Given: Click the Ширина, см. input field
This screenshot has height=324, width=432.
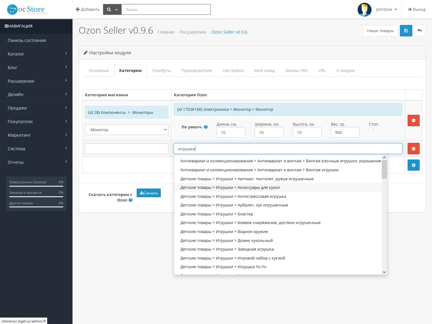Looking at the screenshot, I should pyautogui.click(x=269, y=132).
